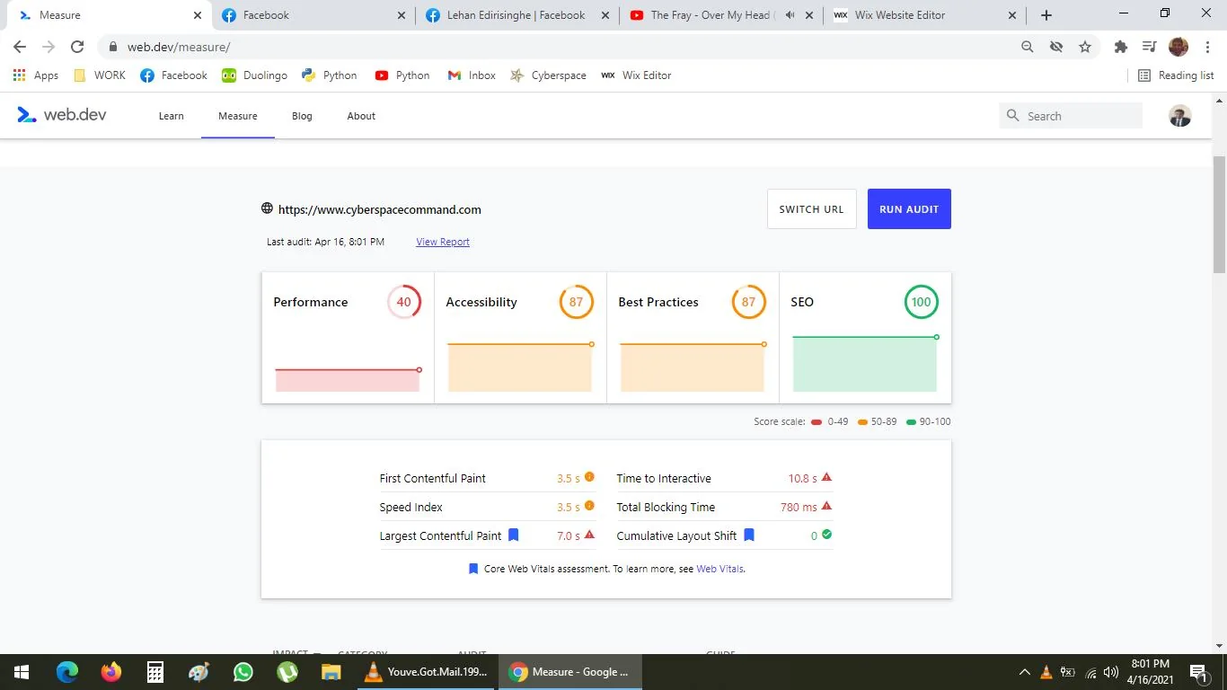
Task: Open the web.dev user avatar
Action: [1180, 115]
